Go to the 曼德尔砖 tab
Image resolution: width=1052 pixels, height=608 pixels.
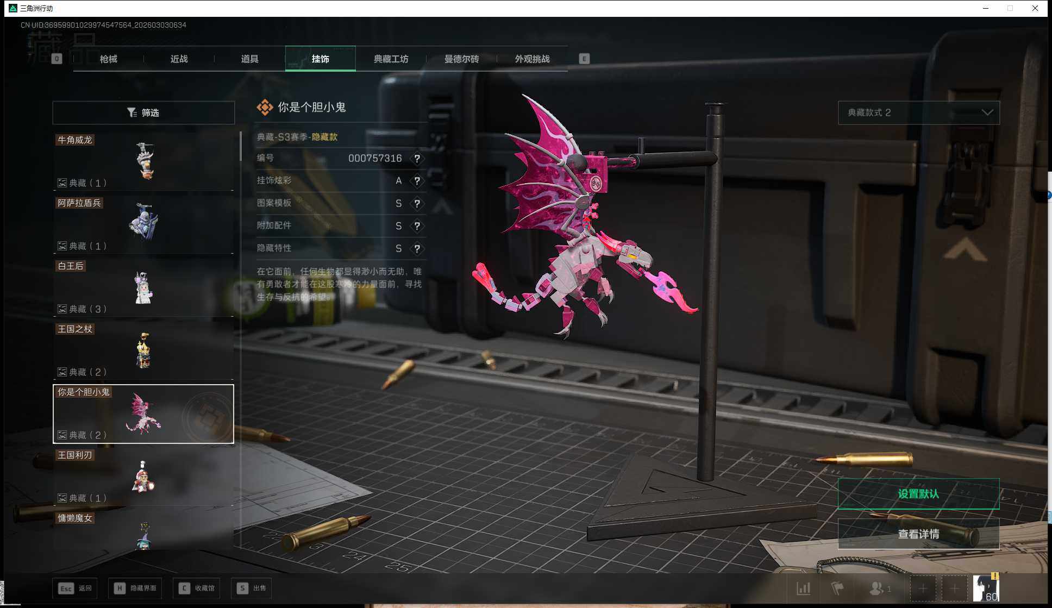461,59
